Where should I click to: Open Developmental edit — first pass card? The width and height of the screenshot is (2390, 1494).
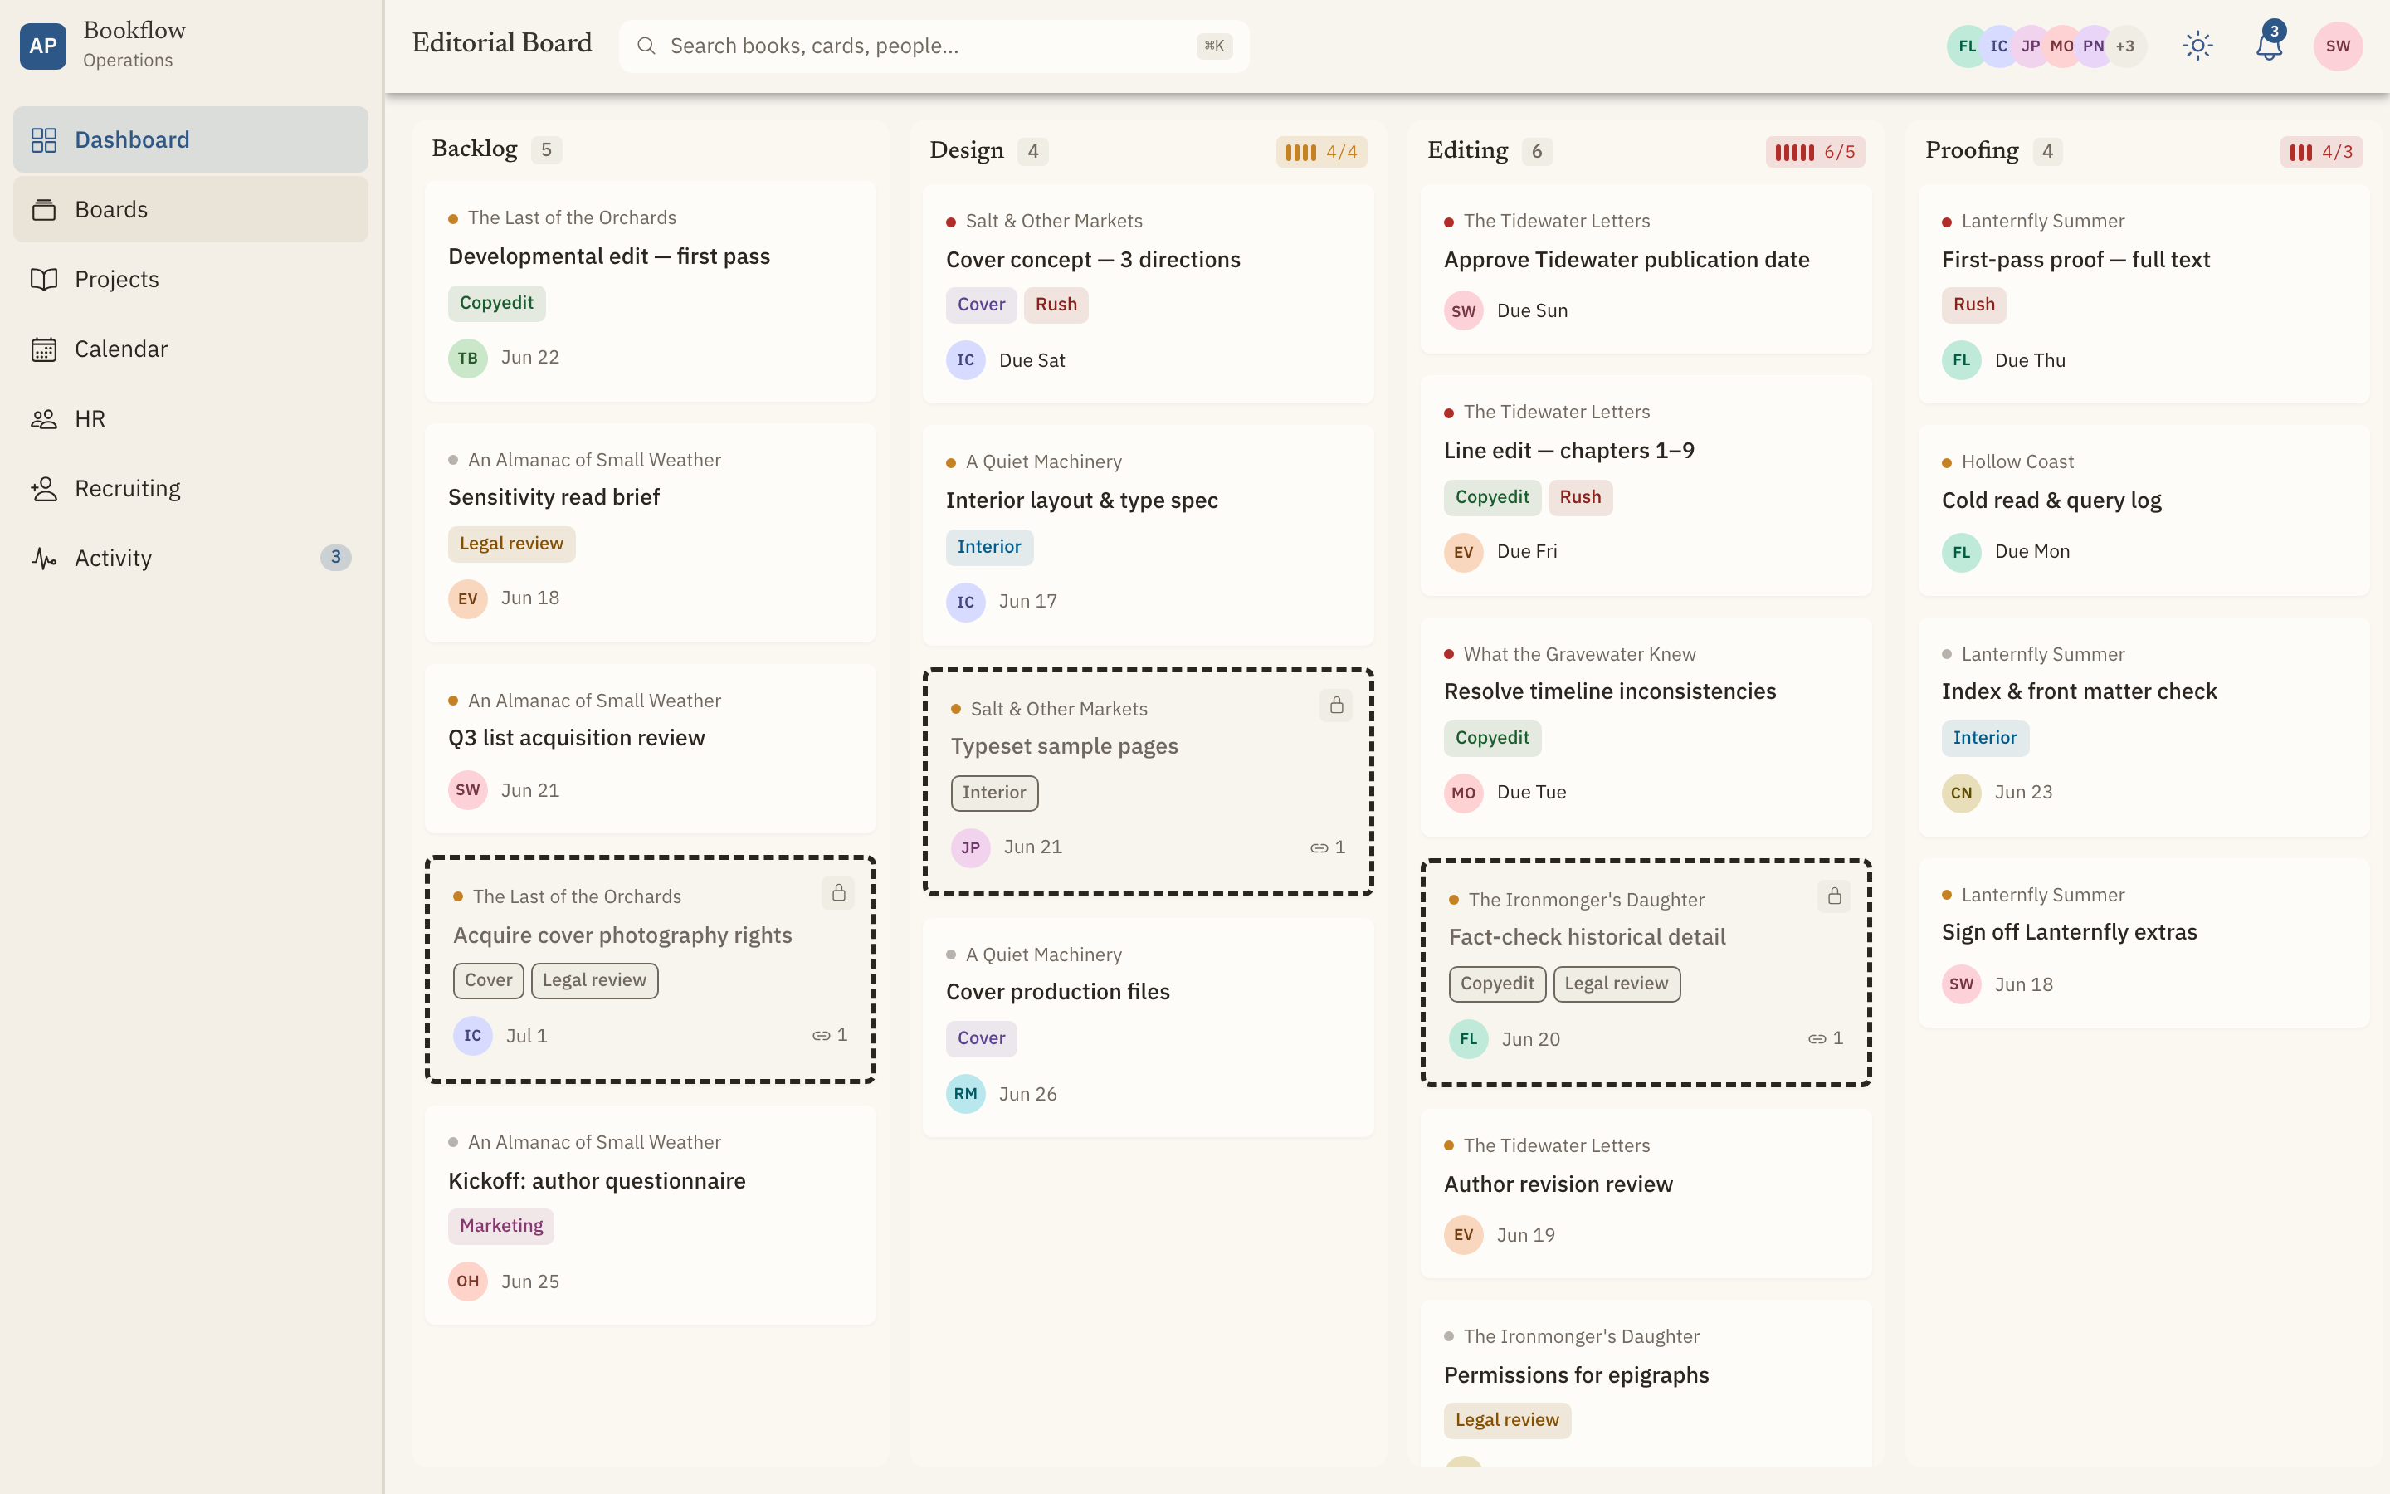pos(650,290)
